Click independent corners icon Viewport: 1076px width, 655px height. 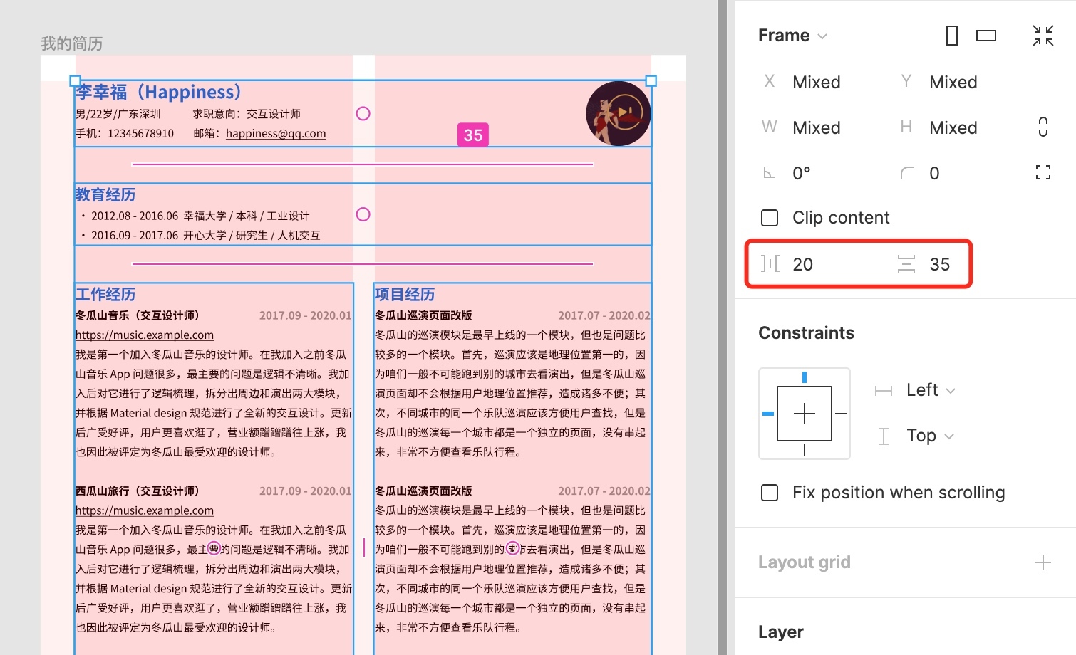tap(1043, 172)
